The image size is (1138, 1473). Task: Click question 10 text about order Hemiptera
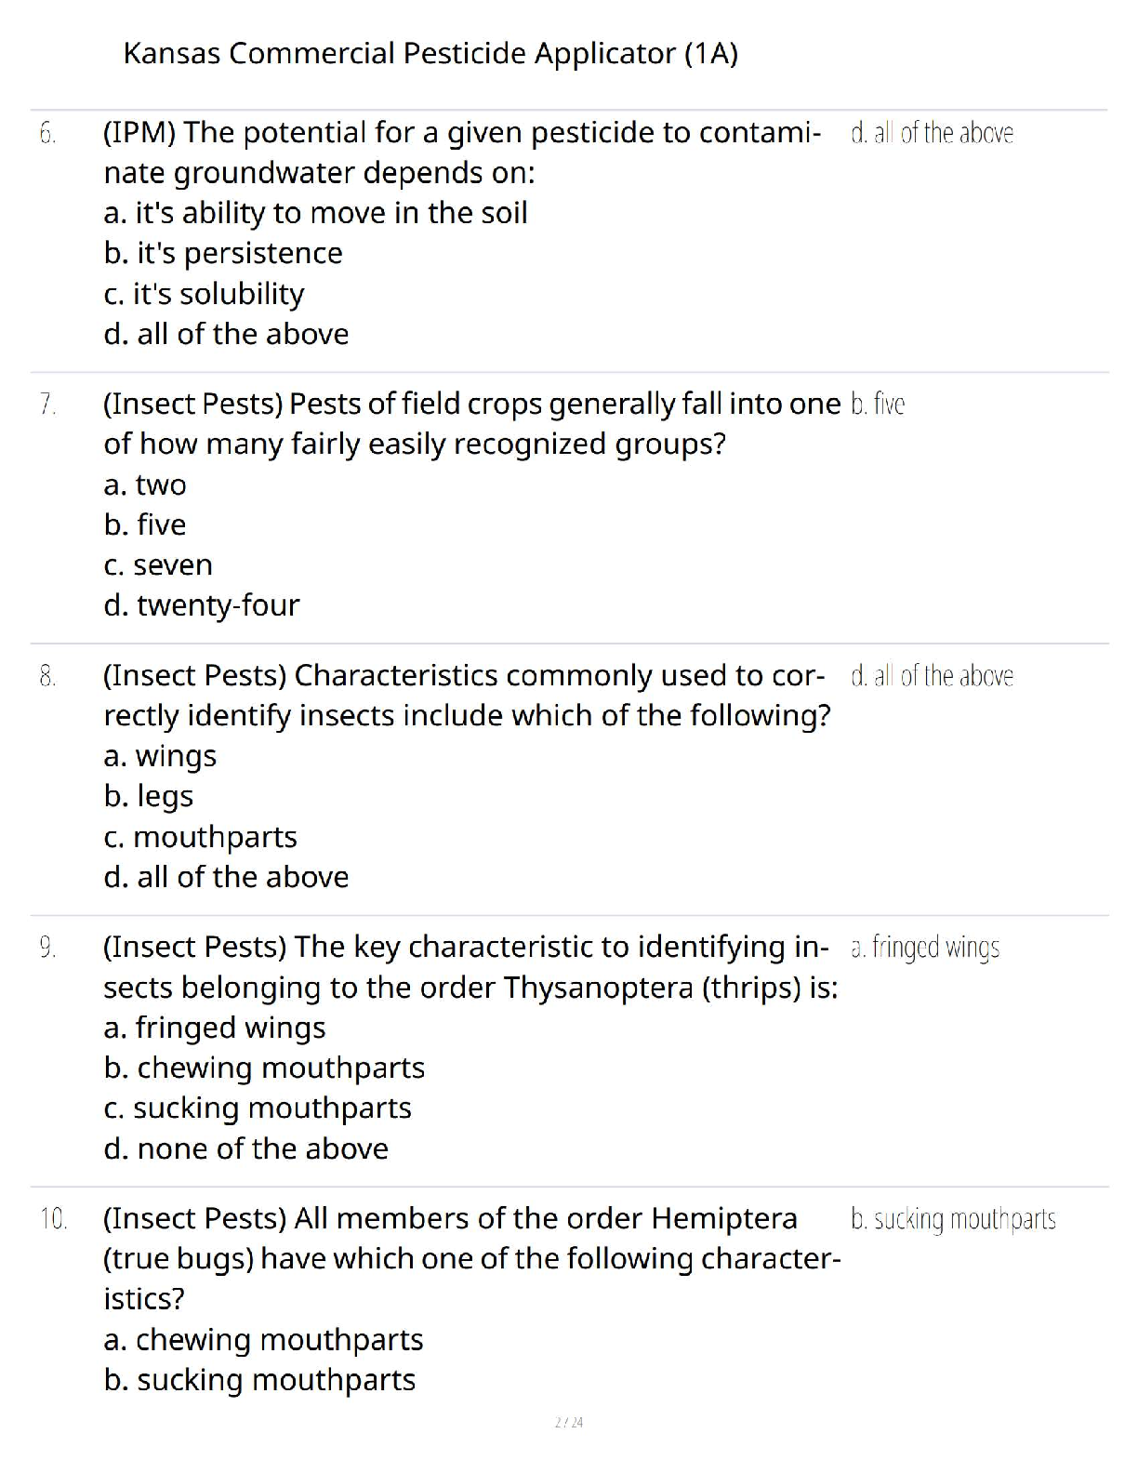pos(471,1257)
